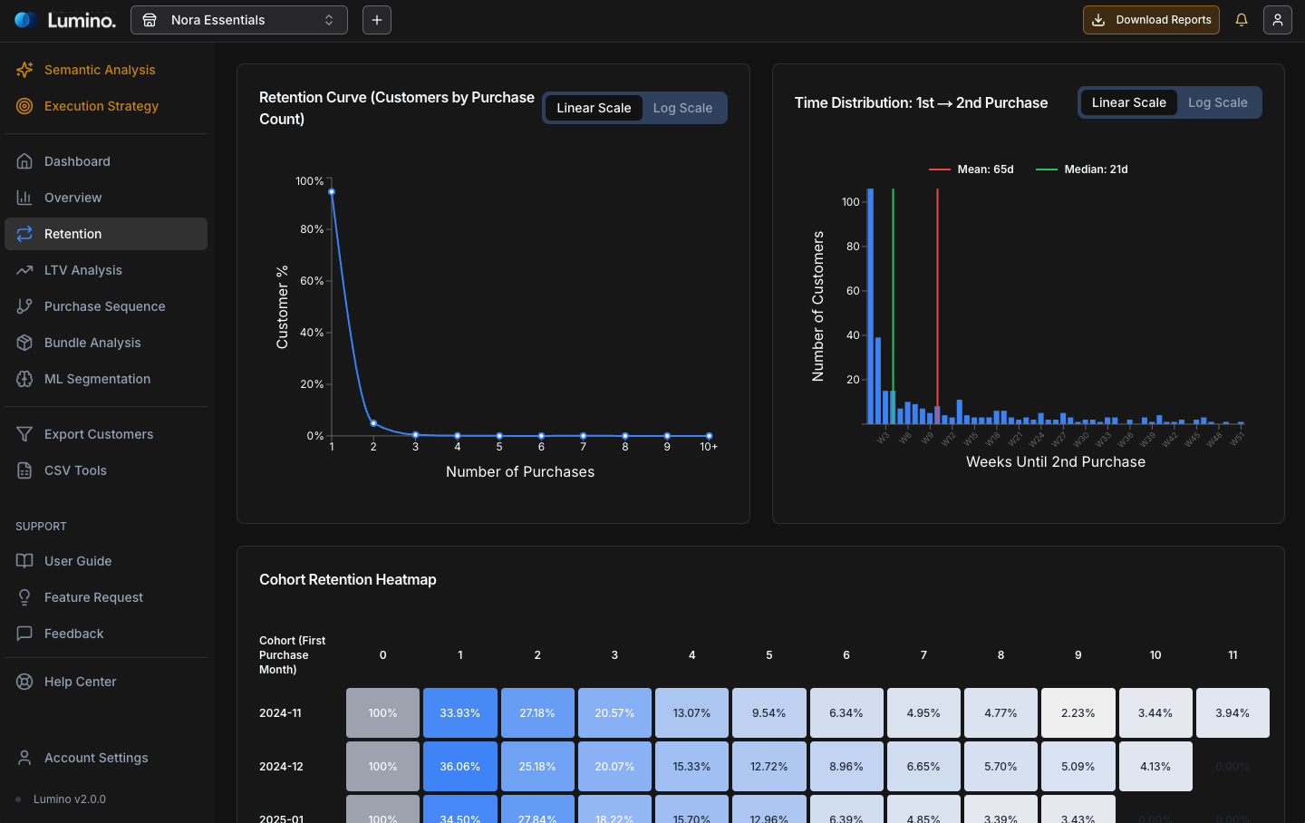Select the Bundle Analysis box icon

tap(26, 343)
